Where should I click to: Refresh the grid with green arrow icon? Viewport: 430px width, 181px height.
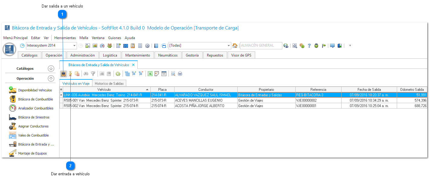pyautogui.click(x=118, y=74)
